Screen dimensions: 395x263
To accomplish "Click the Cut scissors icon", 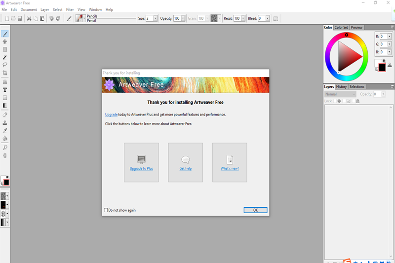I will coord(29,18).
